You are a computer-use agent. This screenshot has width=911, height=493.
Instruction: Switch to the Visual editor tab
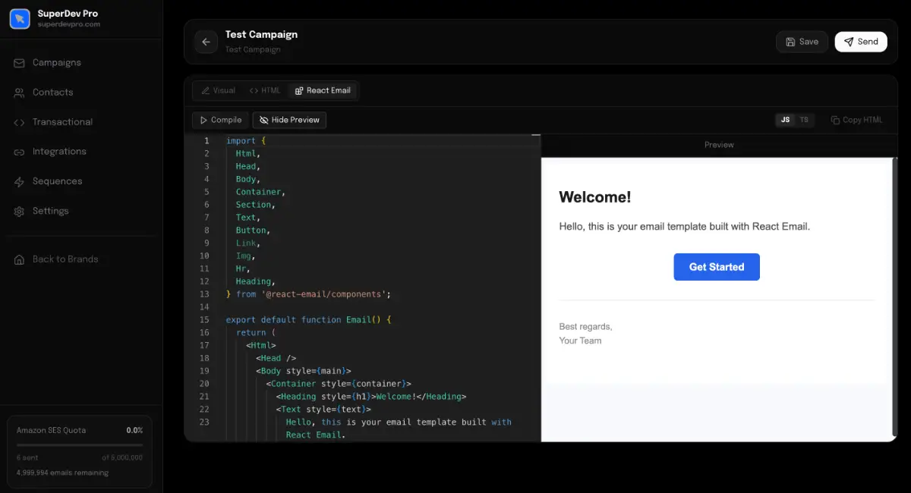218,90
